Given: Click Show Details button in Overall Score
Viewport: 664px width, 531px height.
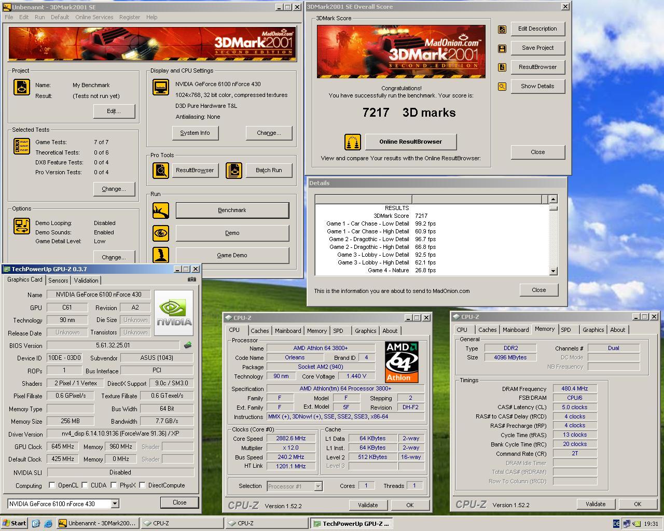Looking at the screenshot, I should [537, 86].
